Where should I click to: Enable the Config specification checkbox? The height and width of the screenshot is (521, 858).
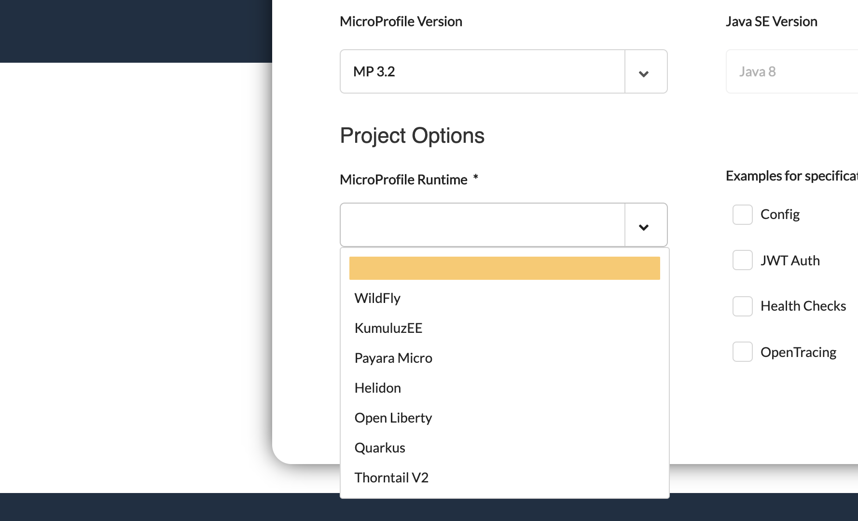(x=743, y=215)
